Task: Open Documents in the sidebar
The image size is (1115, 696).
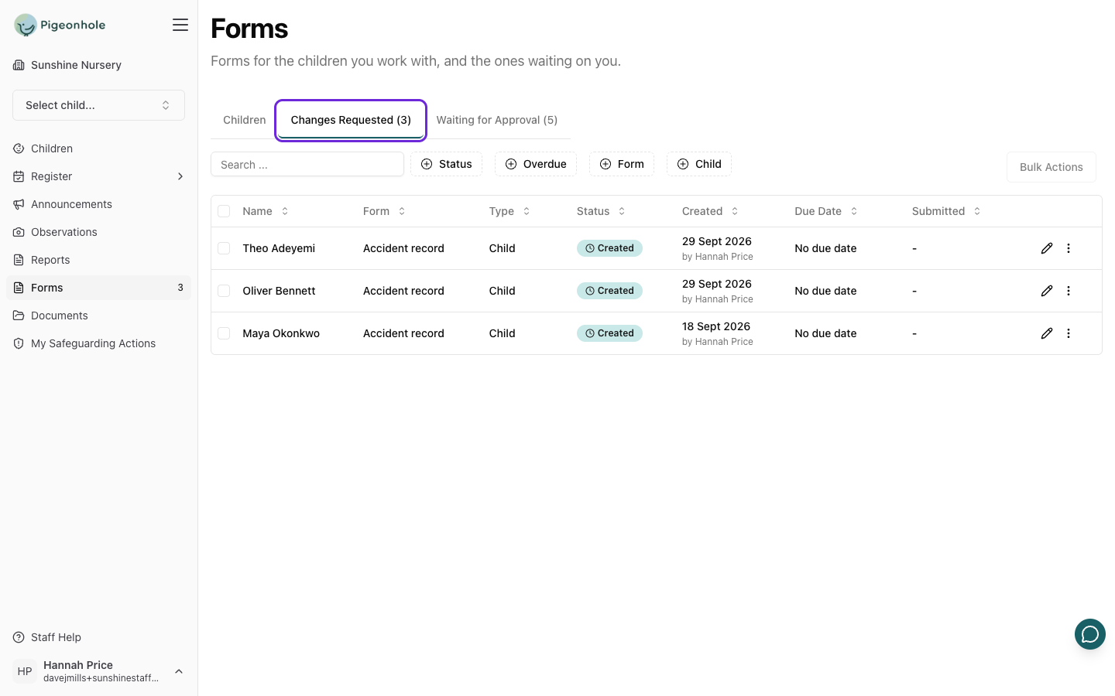Action: click(x=98, y=316)
